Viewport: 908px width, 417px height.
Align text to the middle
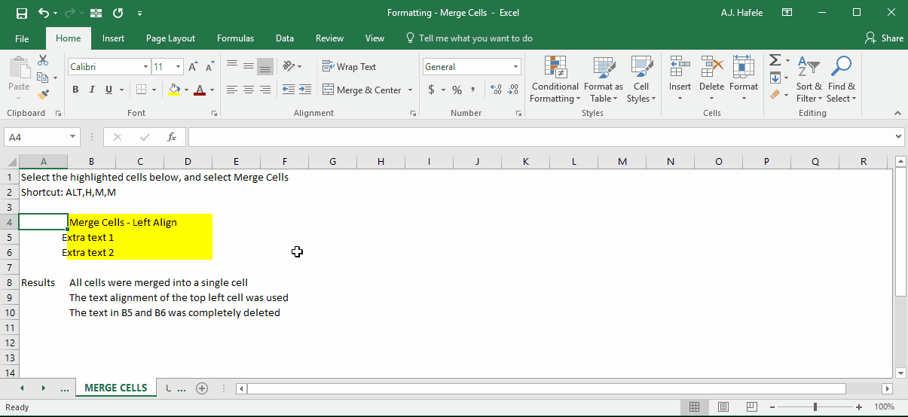tap(249, 66)
